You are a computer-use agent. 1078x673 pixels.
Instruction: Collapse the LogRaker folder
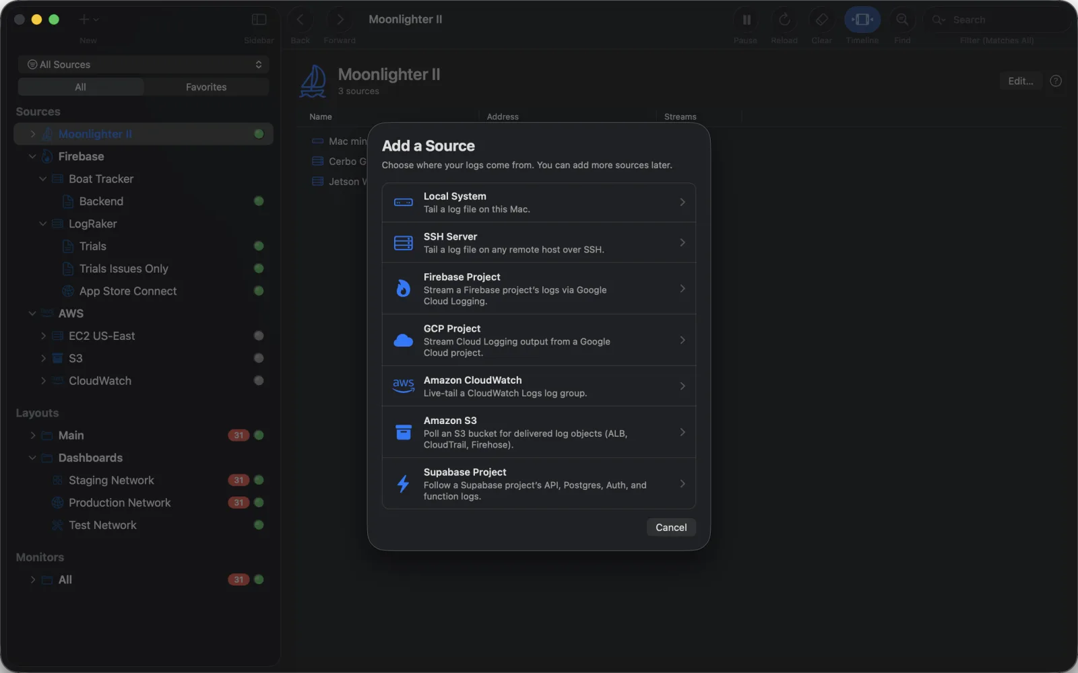coord(43,223)
